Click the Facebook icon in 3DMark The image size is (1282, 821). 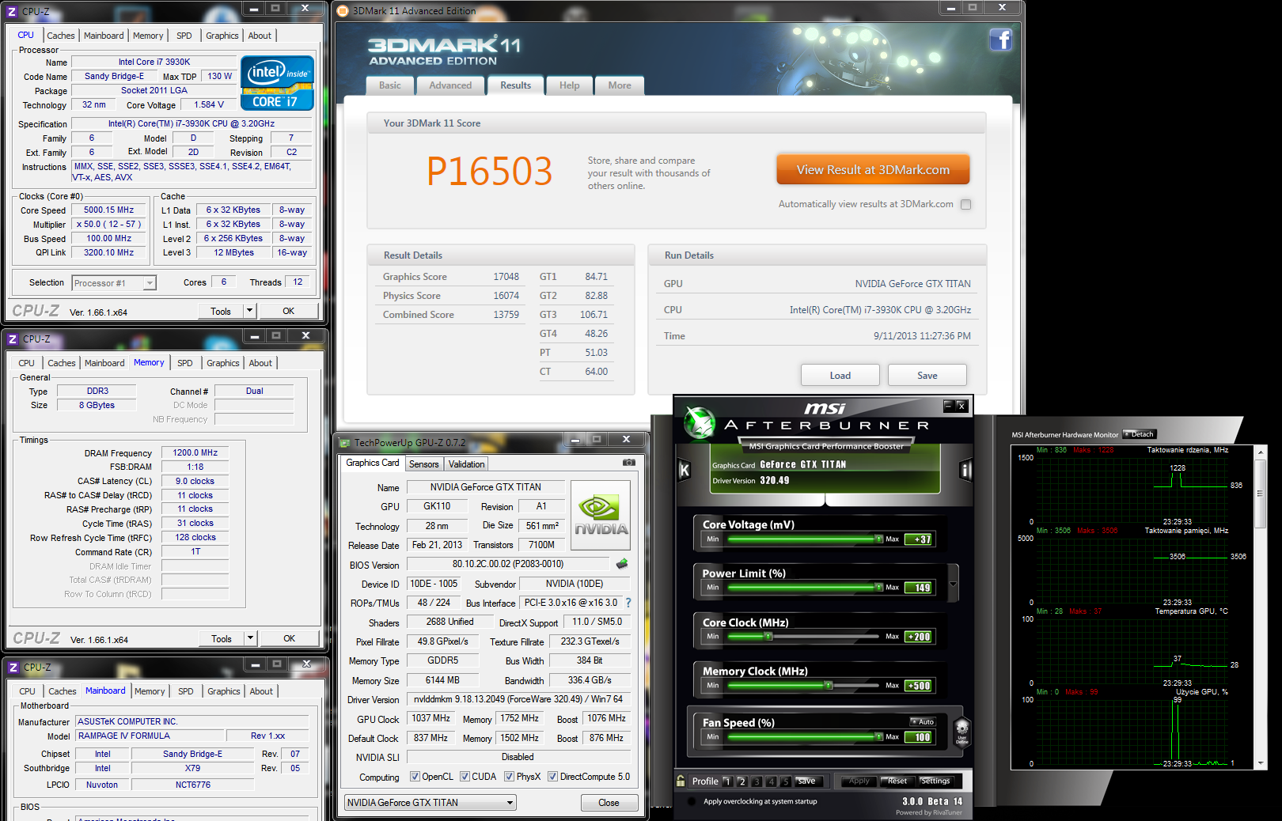pos(1000,40)
